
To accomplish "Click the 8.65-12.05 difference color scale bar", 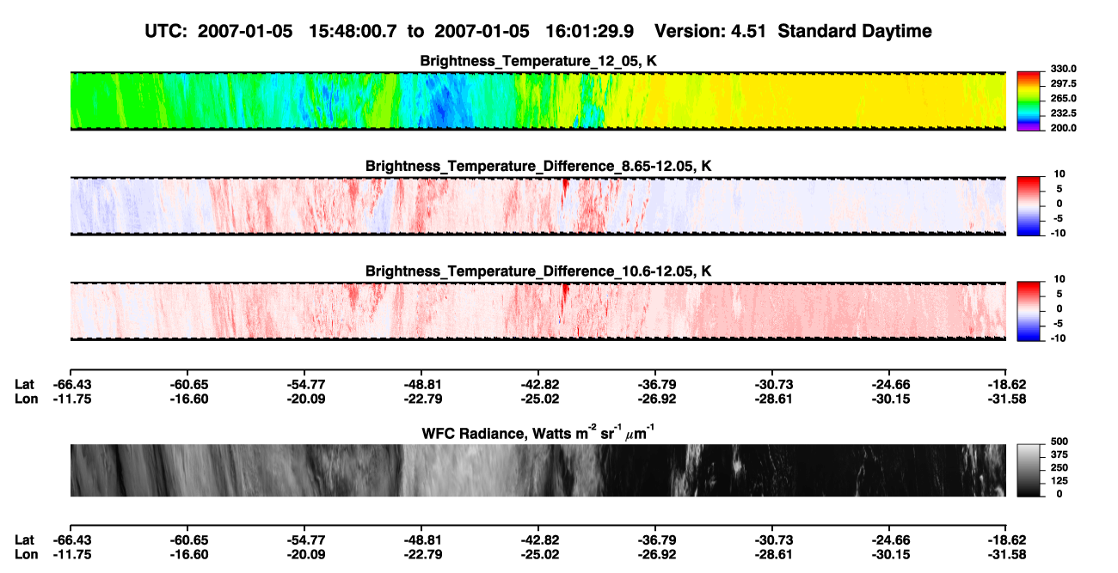I will click(x=1029, y=206).
